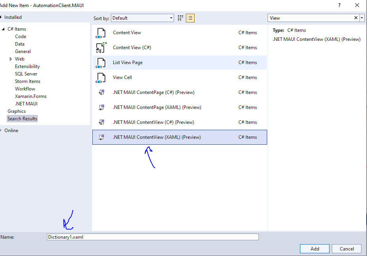The height and width of the screenshot is (256, 367).
Task: Select the Code category
Action: [21, 37]
